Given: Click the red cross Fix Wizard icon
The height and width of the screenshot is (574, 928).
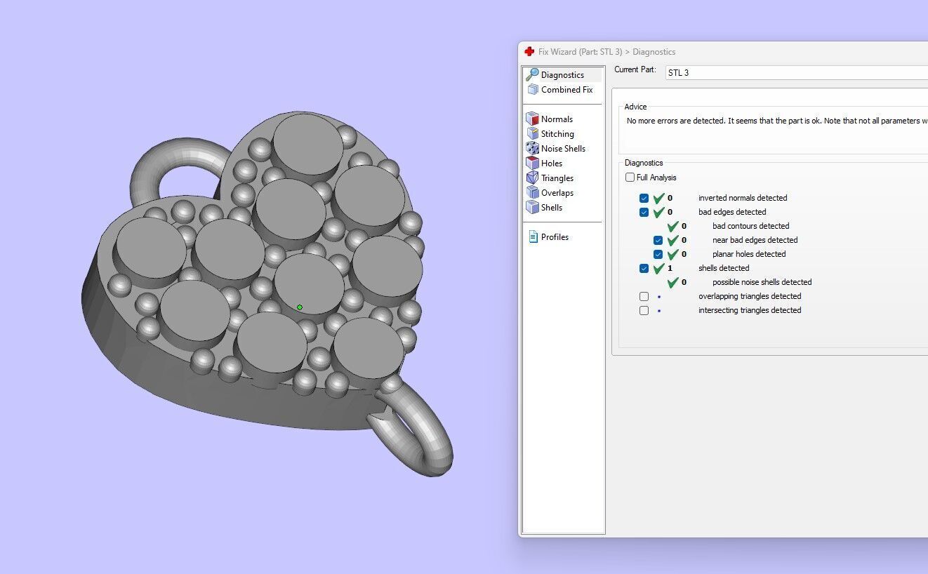Looking at the screenshot, I should (x=529, y=51).
